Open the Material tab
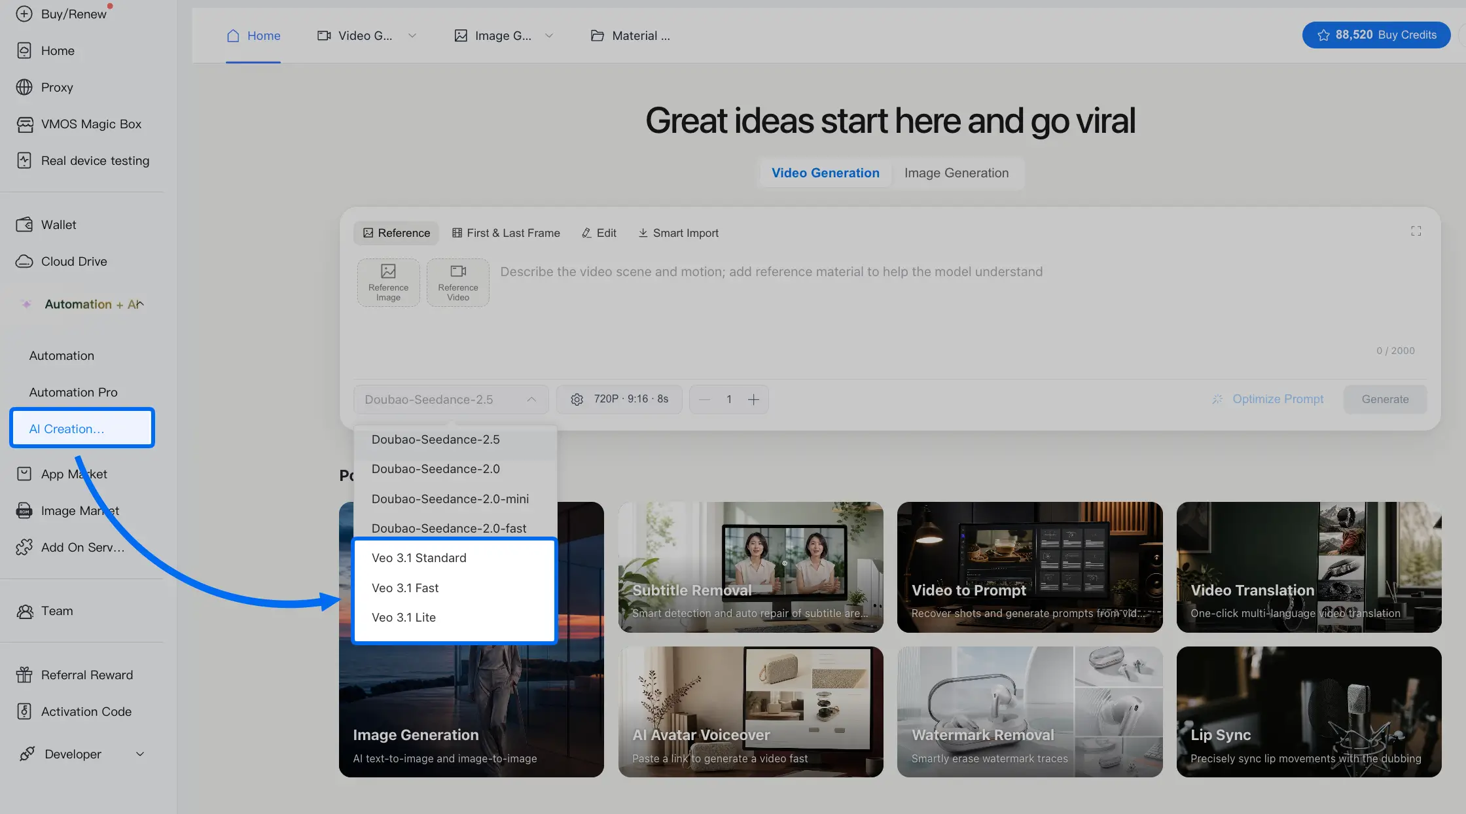Image resolution: width=1466 pixels, height=814 pixels. (x=630, y=35)
